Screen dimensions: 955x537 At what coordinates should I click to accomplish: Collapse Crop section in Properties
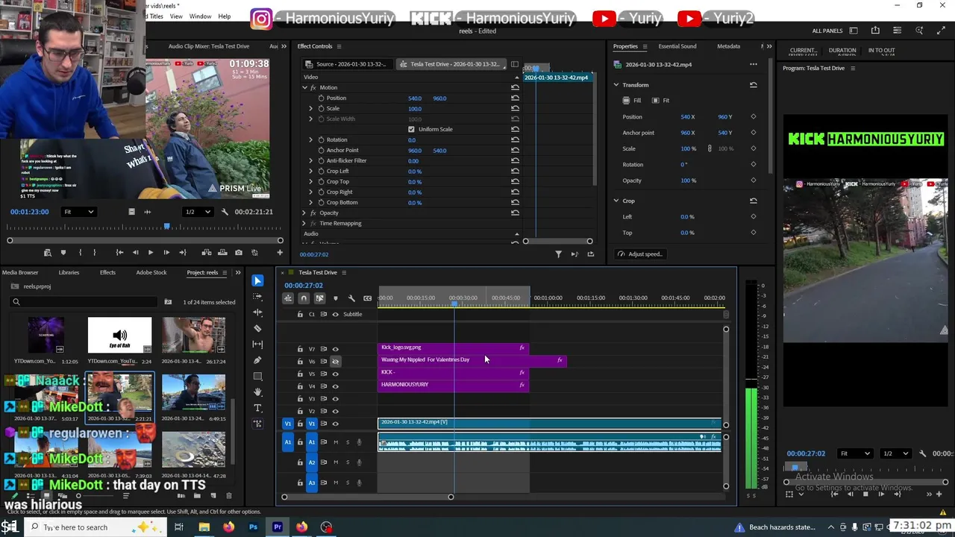pyautogui.click(x=616, y=201)
